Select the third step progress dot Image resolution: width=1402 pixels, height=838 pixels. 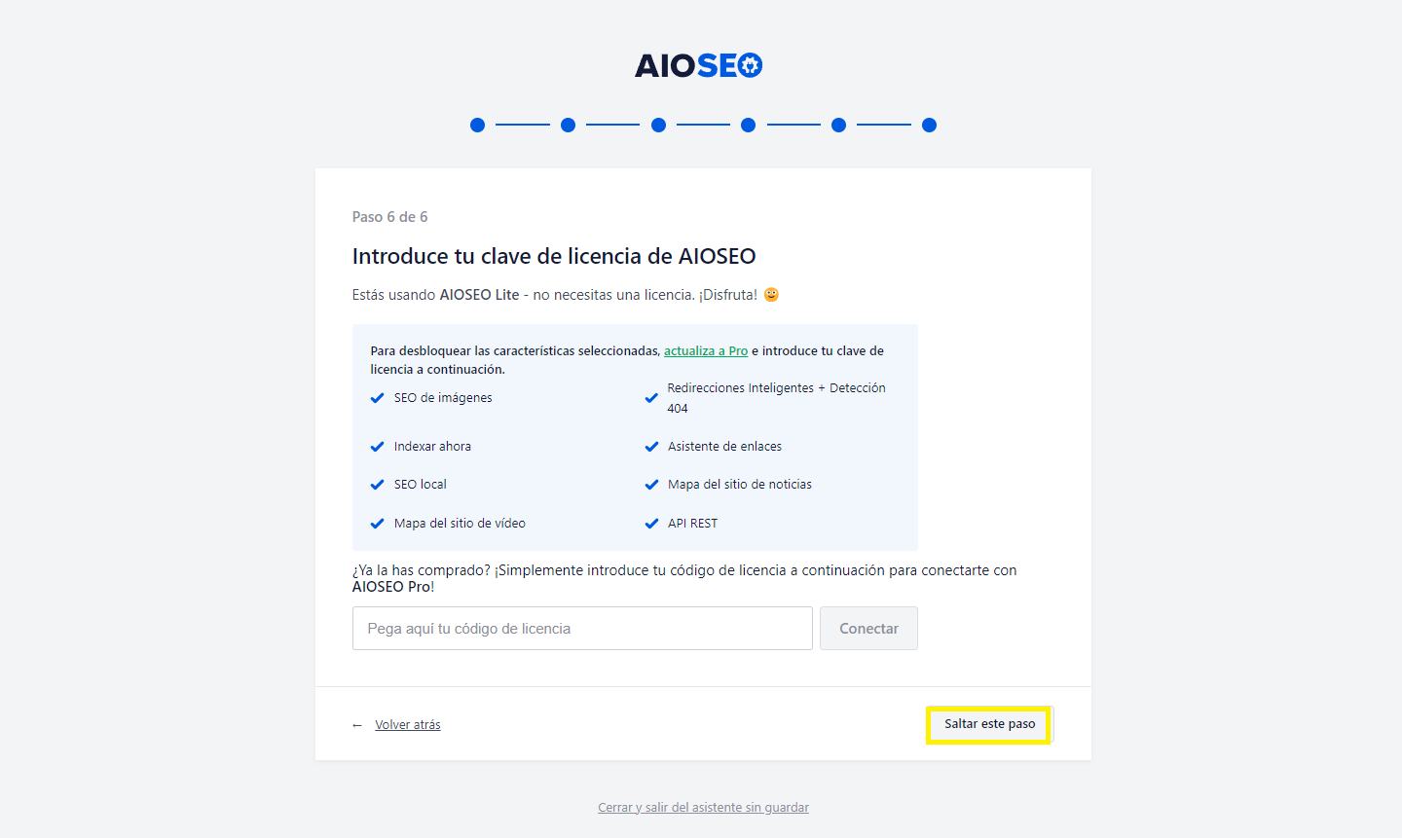click(x=658, y=125)
